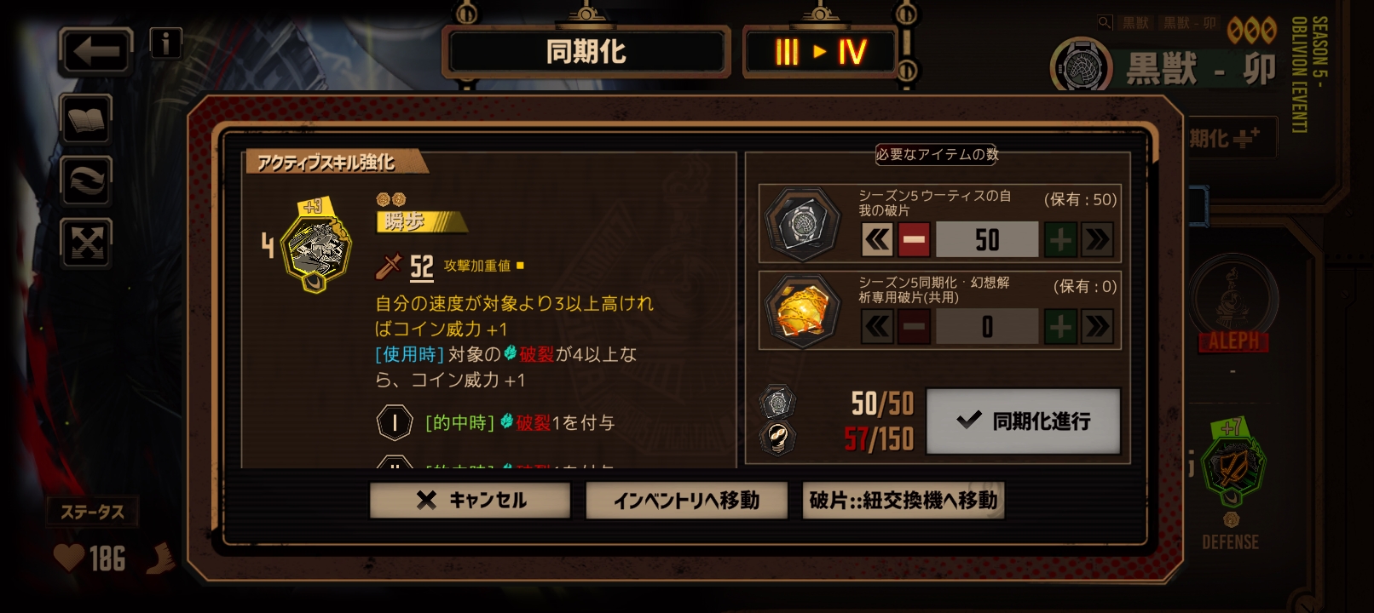
Task: Go back using the left arrow icon
Action: (95, 51)
